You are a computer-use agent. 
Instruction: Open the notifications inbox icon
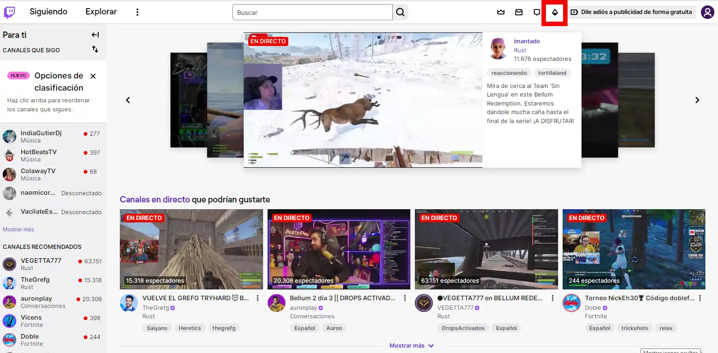pos(519,12)
